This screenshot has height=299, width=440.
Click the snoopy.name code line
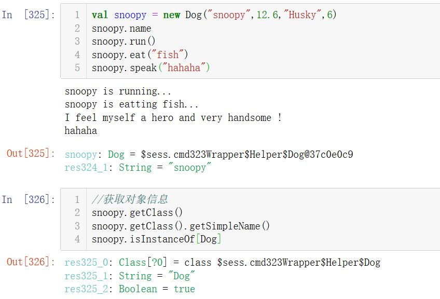pyautogui.click(x=121, y=29)
